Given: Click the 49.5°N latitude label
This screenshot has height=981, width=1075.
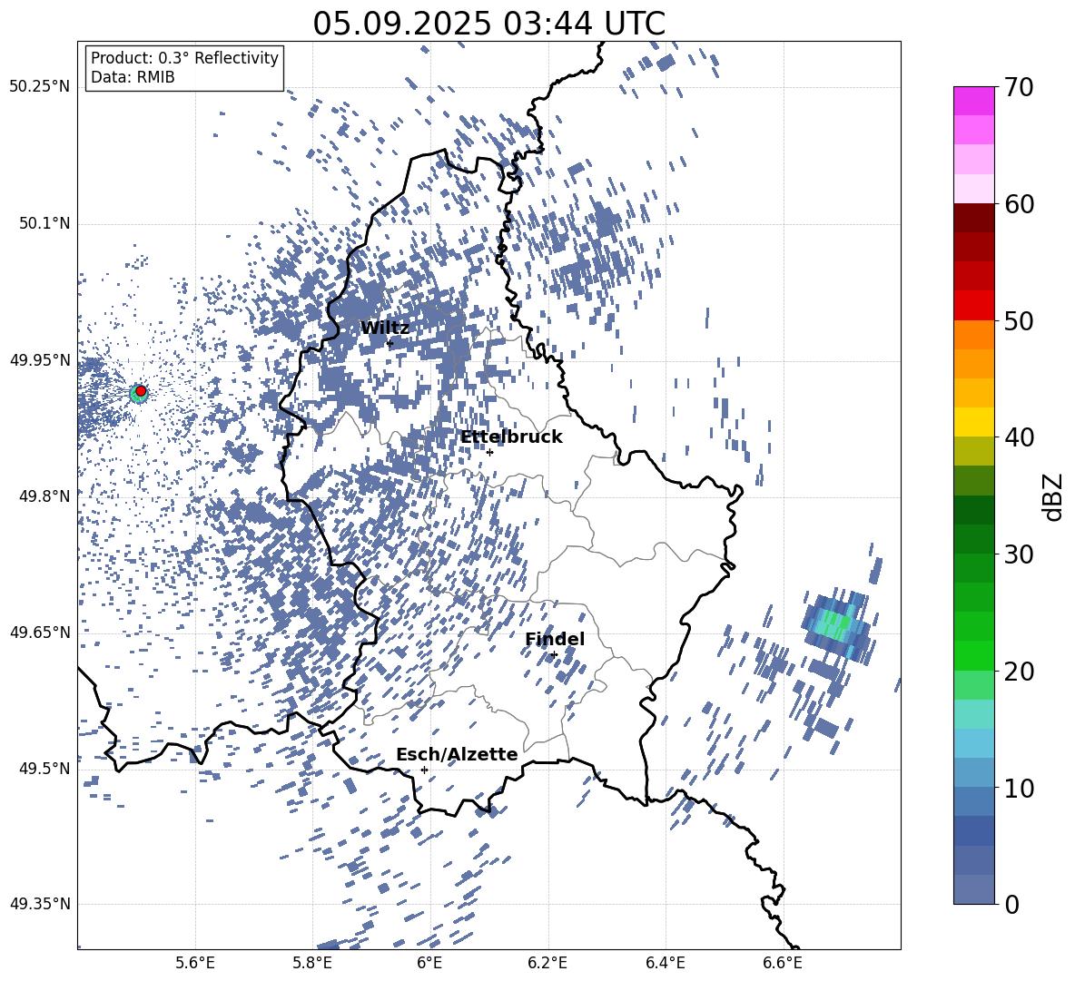Looking at the screenshot, I should 44,768.
